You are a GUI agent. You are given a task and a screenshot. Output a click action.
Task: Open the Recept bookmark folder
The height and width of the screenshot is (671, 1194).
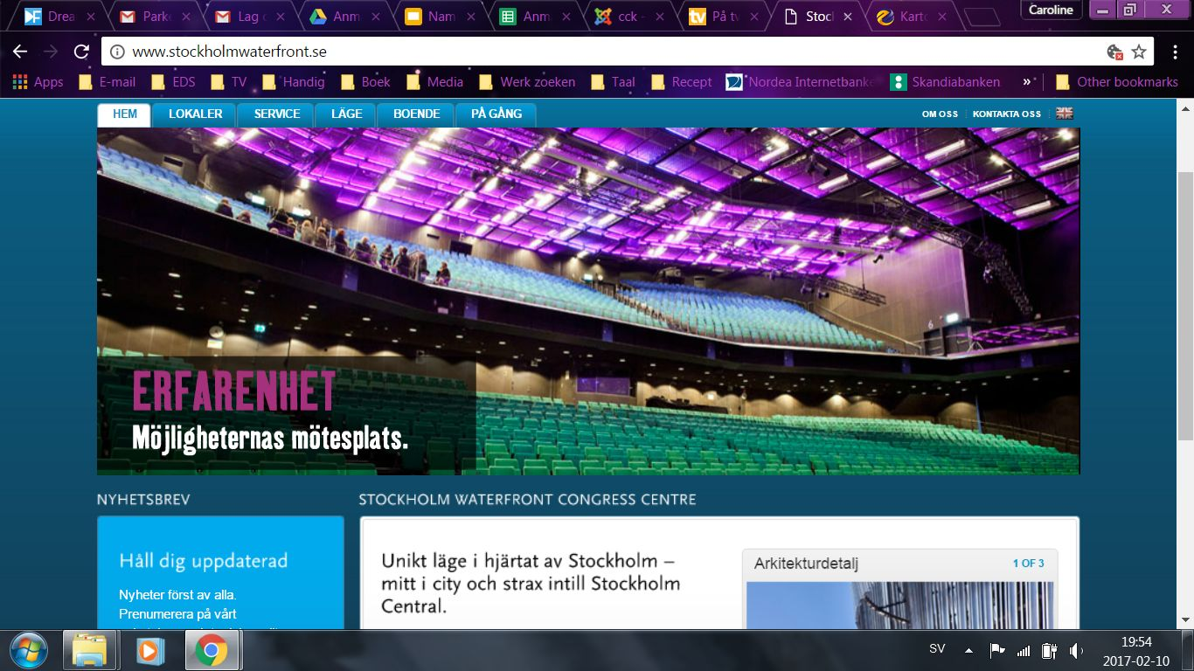[681, 82]
